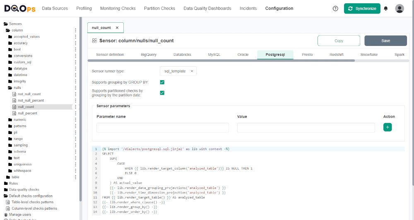Open the notifications bell
Viewport: 414px width, 220px height.
(x=386, y=8)
